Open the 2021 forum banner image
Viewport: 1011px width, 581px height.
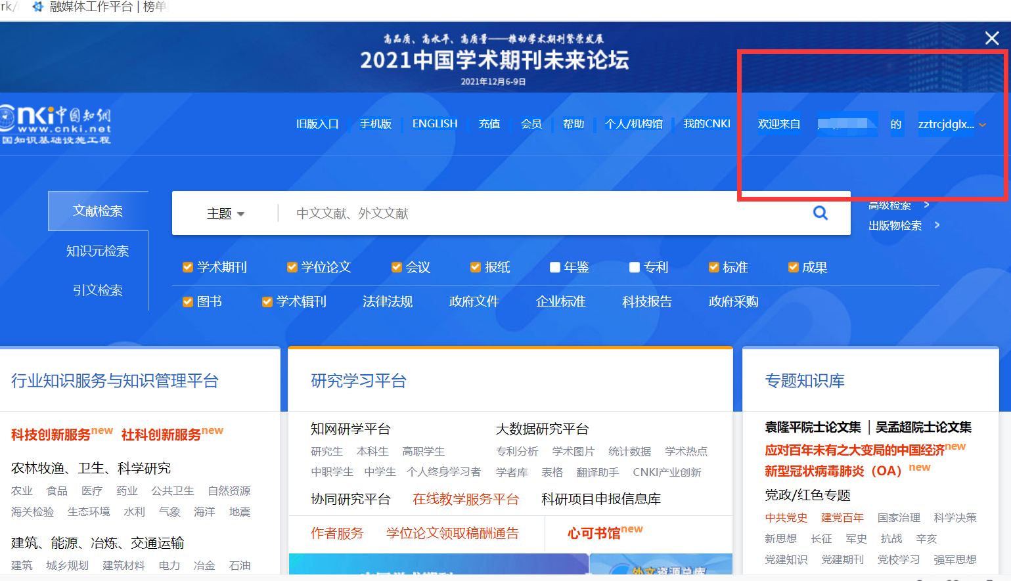pos(494,59)
